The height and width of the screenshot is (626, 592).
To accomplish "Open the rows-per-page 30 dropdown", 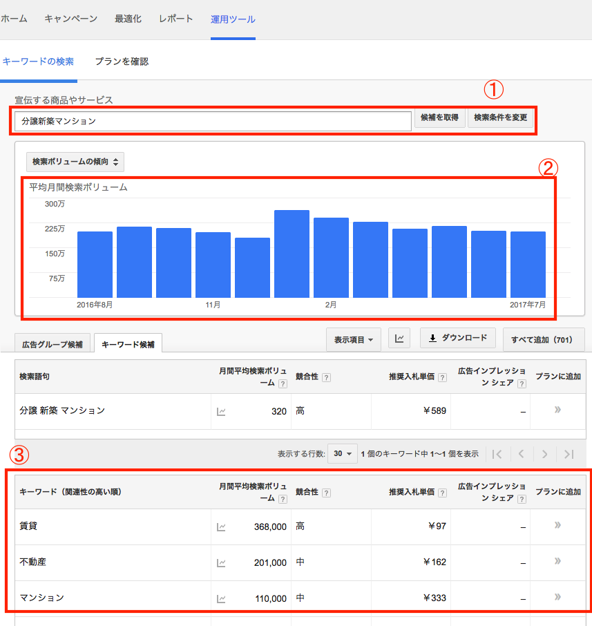I will [343, 453].
